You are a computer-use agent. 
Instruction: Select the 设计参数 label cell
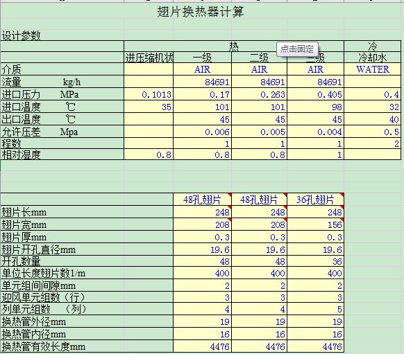[x=21, y=35]
